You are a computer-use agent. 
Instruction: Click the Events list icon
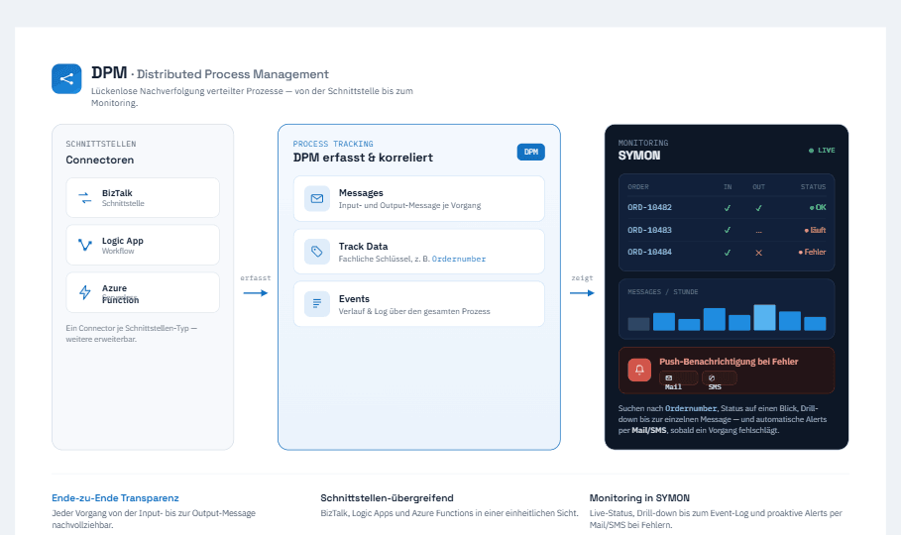[x=317, y=304]
